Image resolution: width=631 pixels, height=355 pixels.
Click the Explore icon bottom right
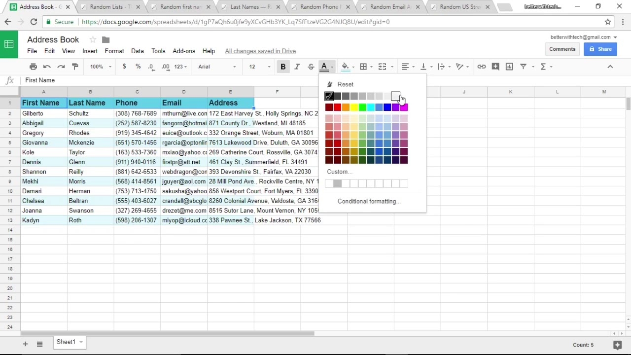(x=617, y=345)
